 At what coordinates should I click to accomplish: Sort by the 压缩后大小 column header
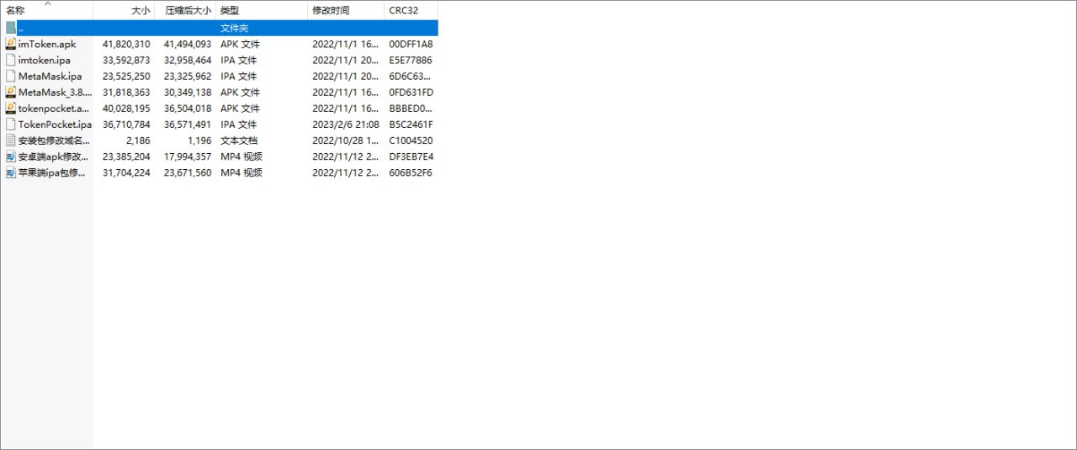click(188, 11)
